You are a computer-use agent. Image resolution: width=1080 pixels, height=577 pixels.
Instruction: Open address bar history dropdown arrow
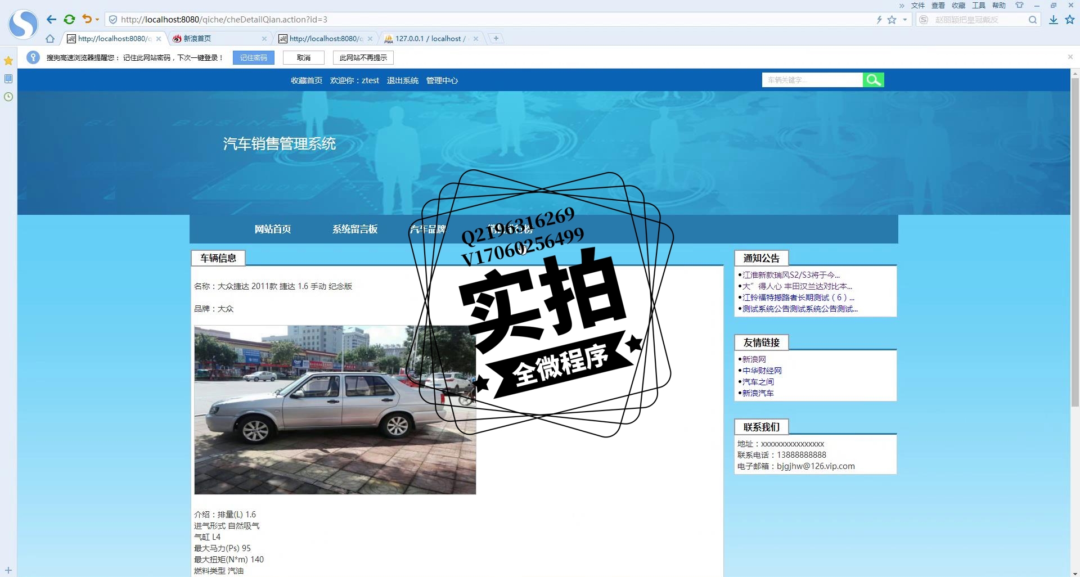(904, 20)
